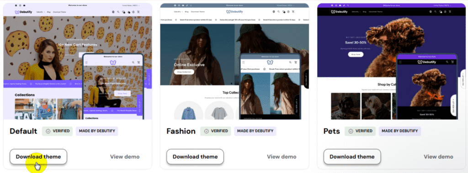Click search icon in Default preview header
The image size is (468, 173).
point(118,12)
